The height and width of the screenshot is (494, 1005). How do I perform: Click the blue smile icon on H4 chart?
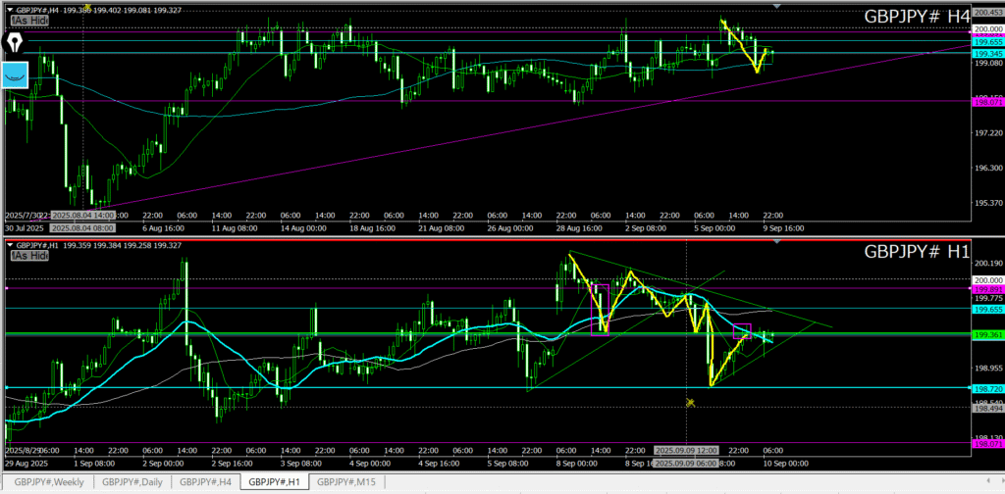(14, 74)
